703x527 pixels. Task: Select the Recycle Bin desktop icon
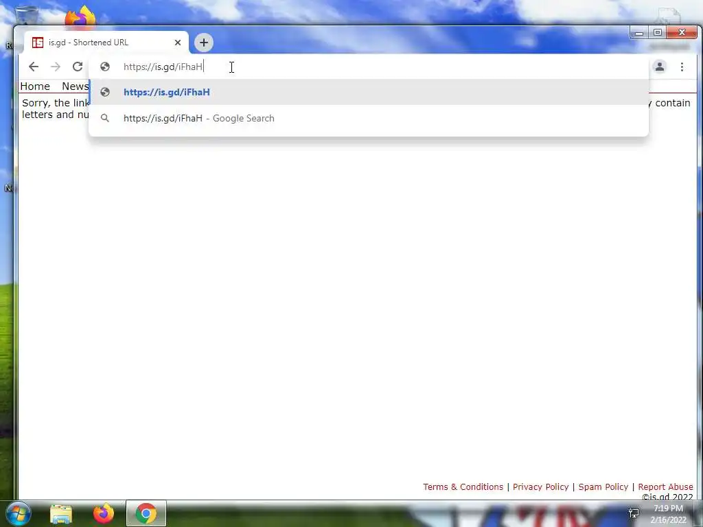pyautogui.click(x=27, y=14)
